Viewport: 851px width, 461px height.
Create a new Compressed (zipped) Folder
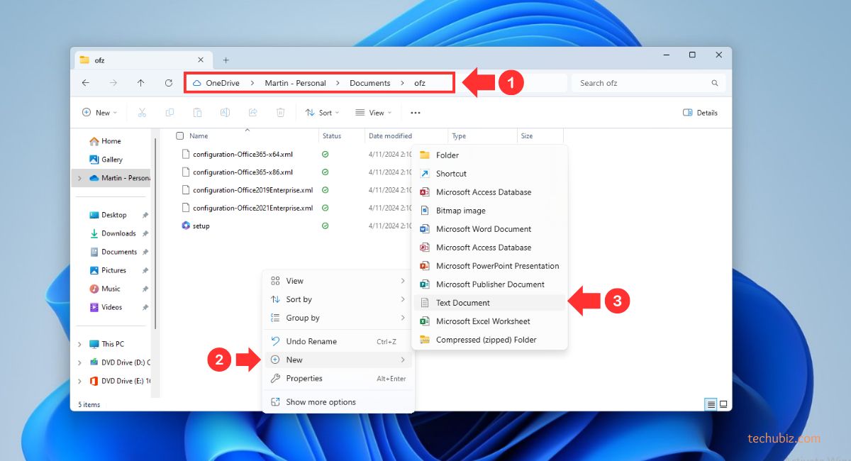tap(489, 340)
